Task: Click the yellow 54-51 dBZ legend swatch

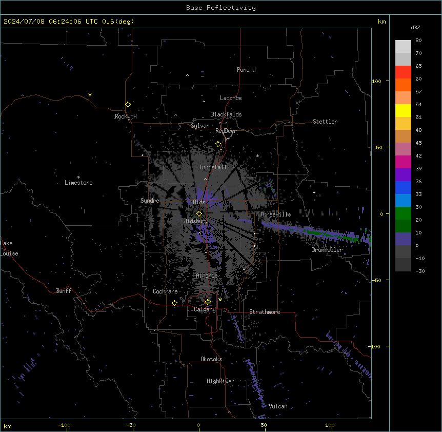Action: [403, 110]
